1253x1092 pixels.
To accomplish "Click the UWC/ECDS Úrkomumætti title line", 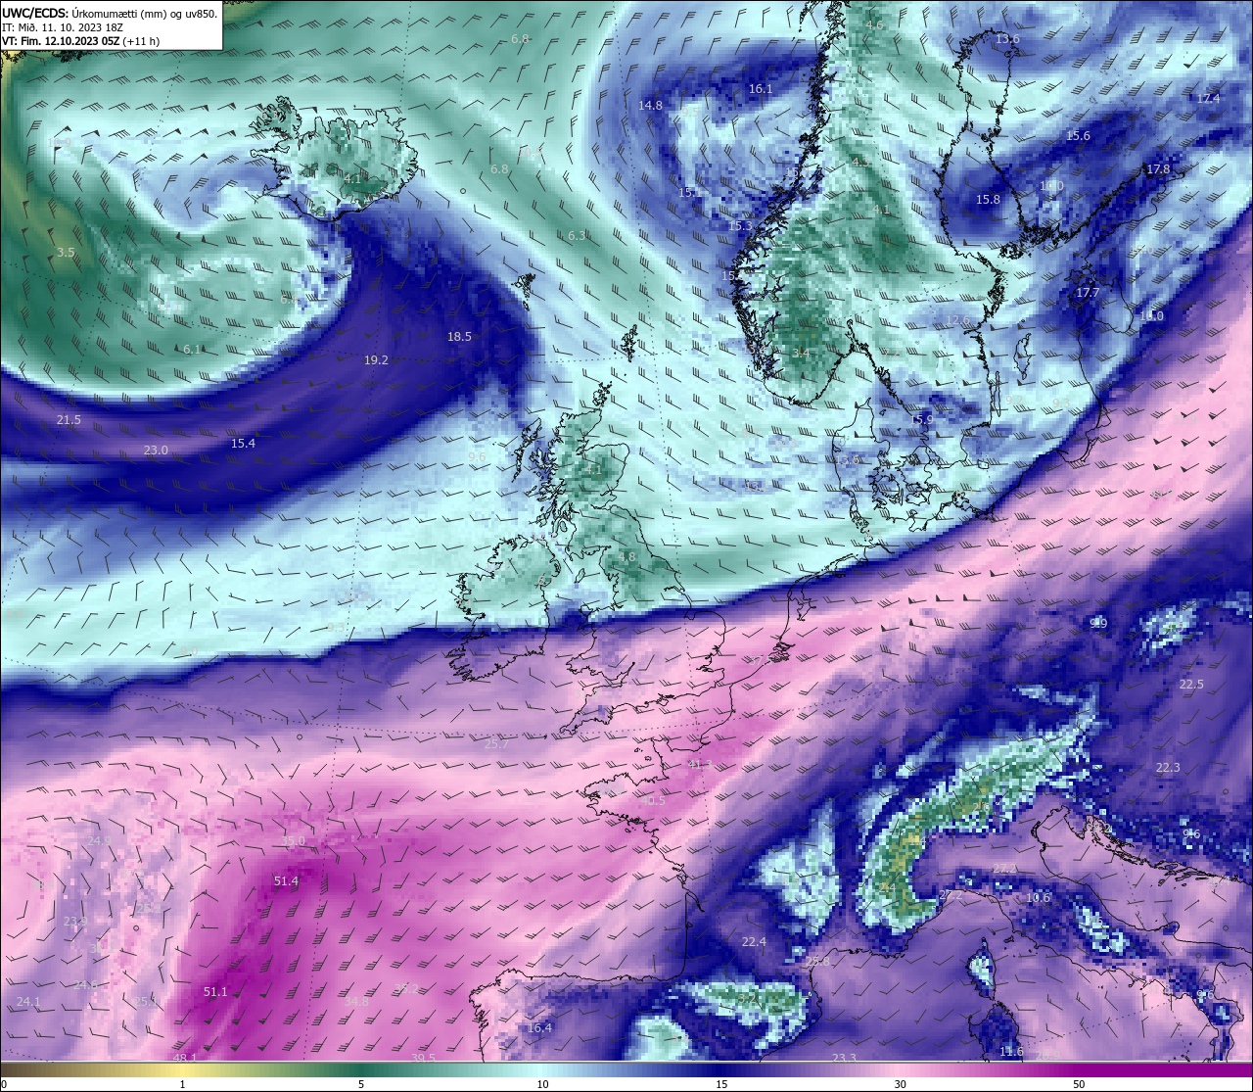I will [x=110, y=14].
